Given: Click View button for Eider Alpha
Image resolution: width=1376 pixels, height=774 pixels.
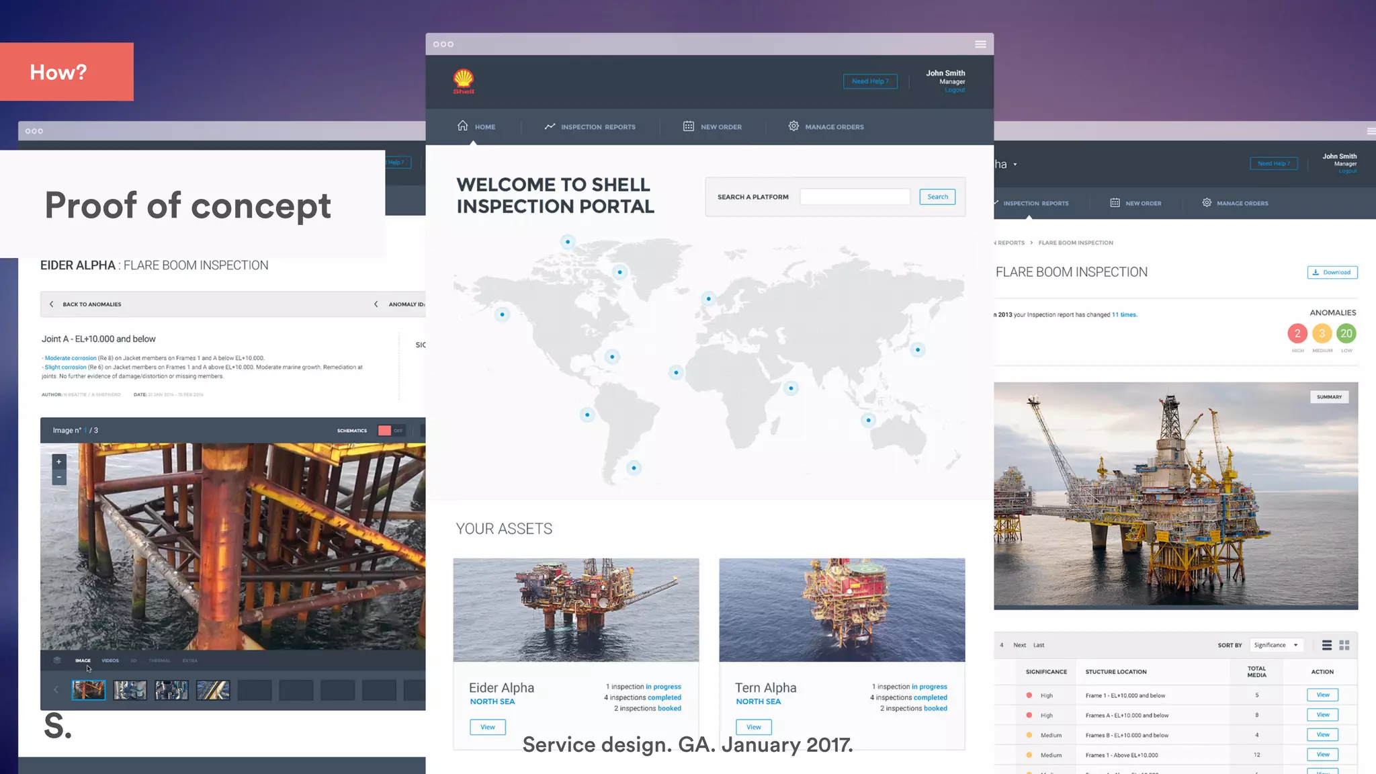Looking at the screenshot, I should [x=488, y=727].
